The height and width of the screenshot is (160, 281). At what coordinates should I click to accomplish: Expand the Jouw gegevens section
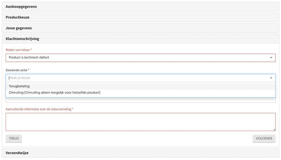19,28
